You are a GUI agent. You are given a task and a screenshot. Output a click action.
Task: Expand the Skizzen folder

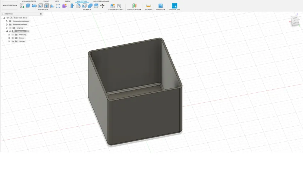tap(9, 41)
